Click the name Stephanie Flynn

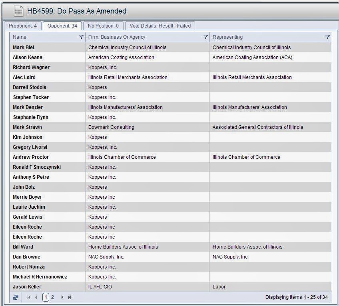31,117
